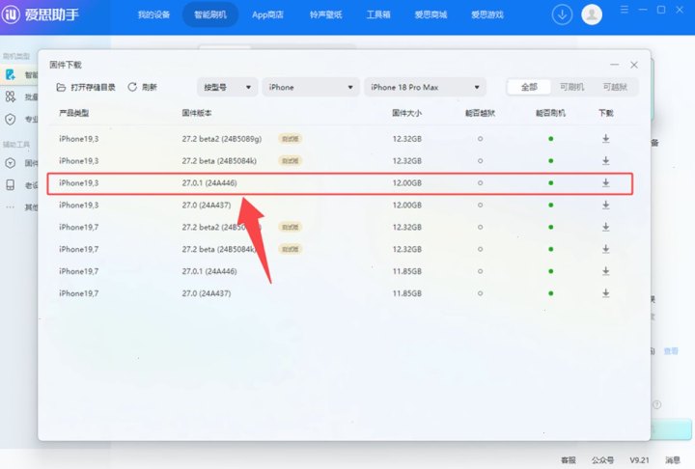Open the 爱思商城 tab
The width and height of the screenshot is (695, 469).
coord(431,14)
